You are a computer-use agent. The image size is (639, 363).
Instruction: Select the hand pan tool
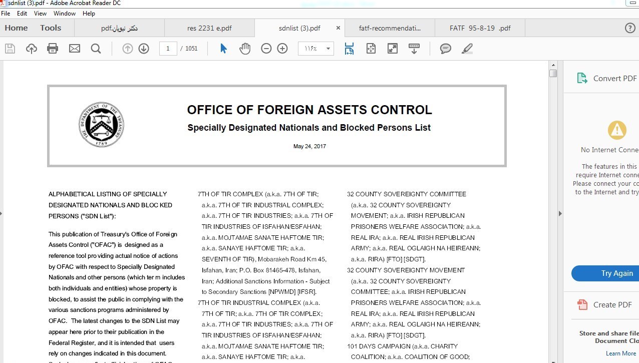click(x=245, y=49)
